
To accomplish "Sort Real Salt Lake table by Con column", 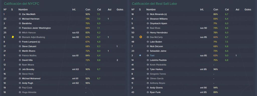I will (x=216, y=9).
